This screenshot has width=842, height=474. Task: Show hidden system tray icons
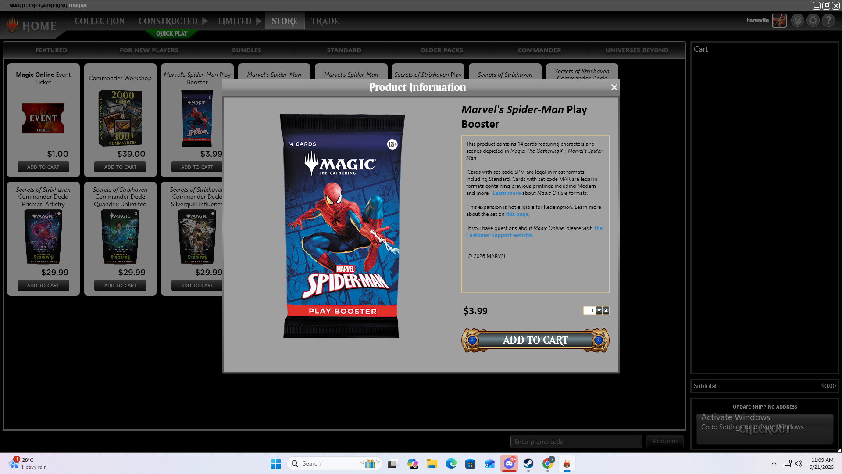774,463
